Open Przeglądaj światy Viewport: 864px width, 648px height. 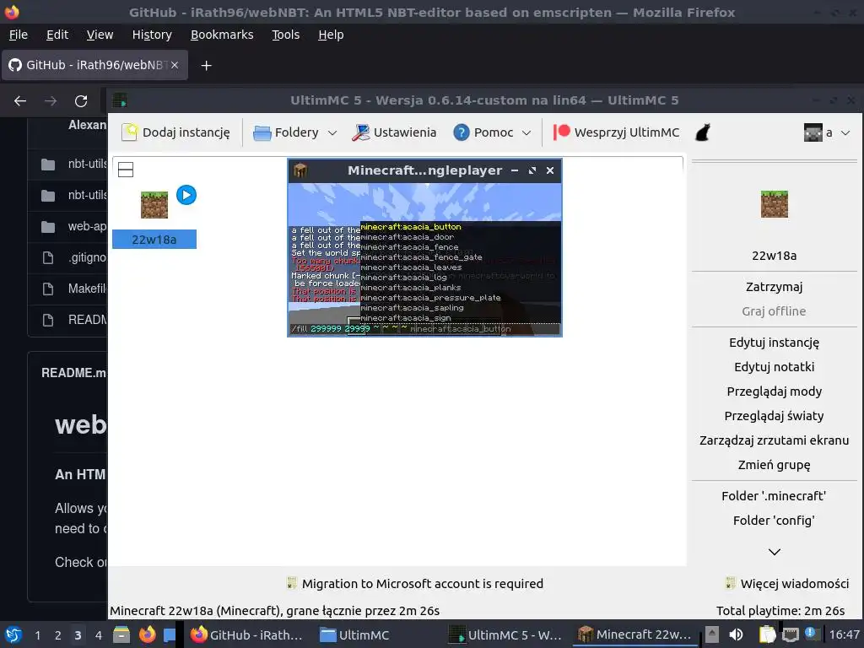point(775,415)
